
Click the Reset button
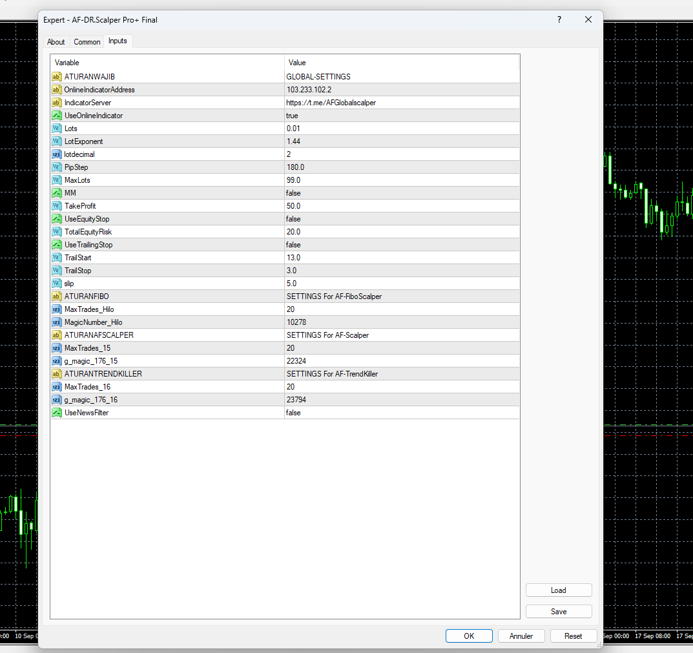(x=573, y=636)
